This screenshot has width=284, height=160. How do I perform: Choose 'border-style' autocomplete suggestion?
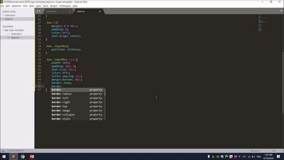pyautogui.click(x=77, y=119)
